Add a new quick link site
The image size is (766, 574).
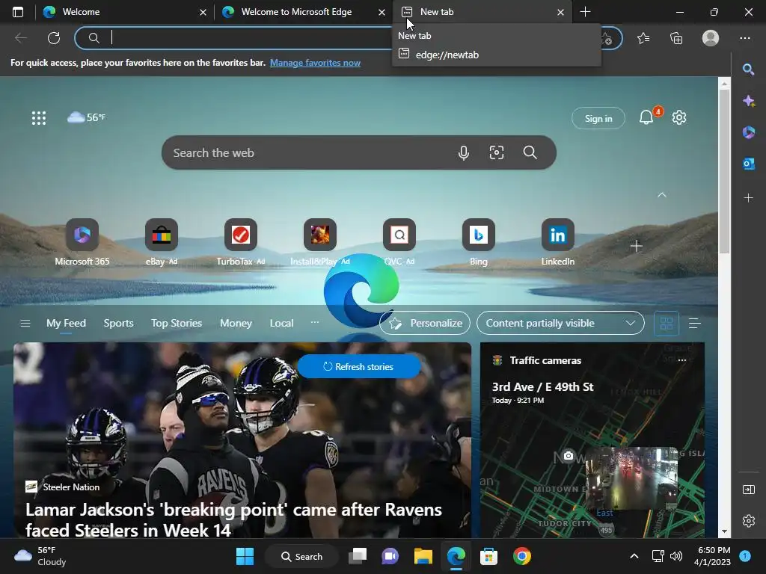pyautogui.click(x=636, y=246)
